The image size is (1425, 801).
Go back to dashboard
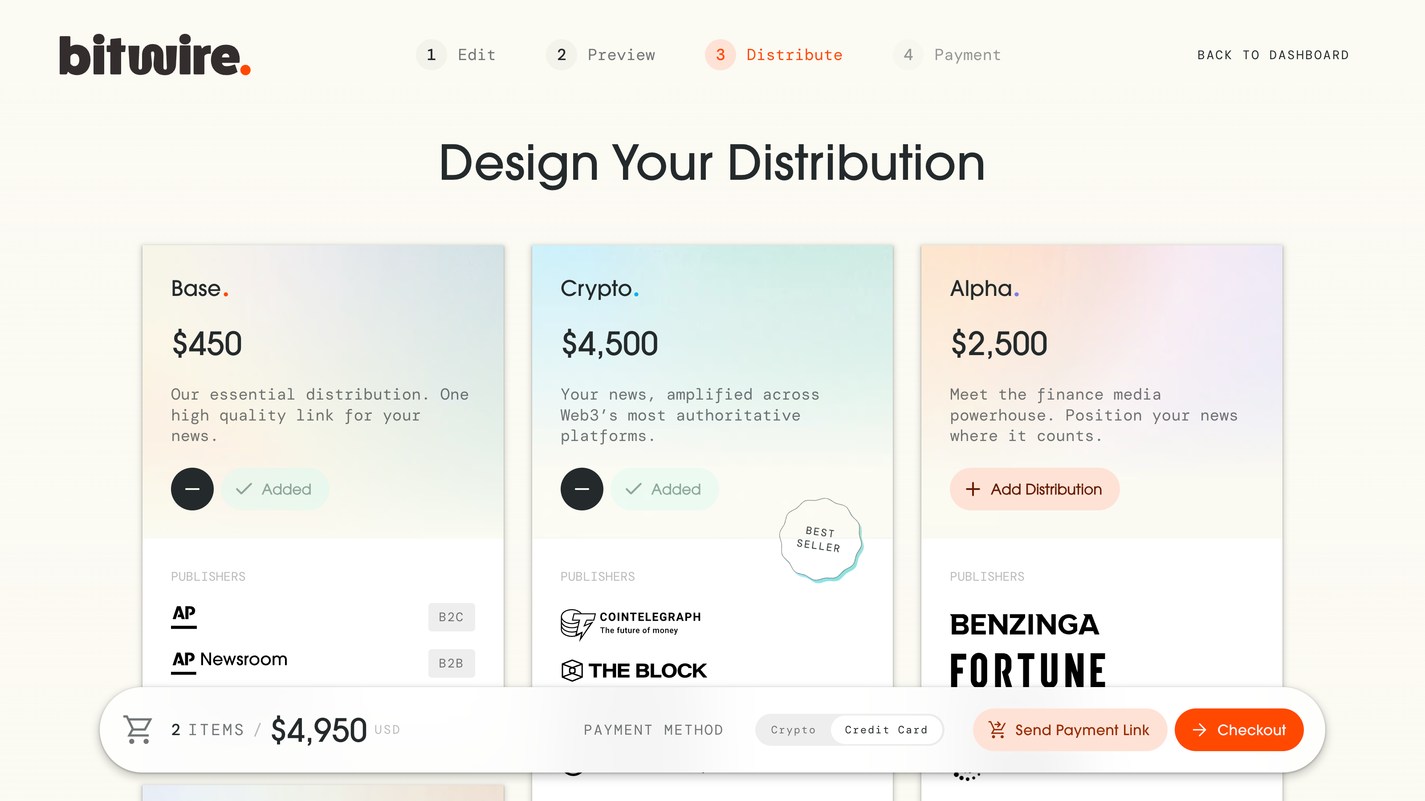(x=1273, y=55)
